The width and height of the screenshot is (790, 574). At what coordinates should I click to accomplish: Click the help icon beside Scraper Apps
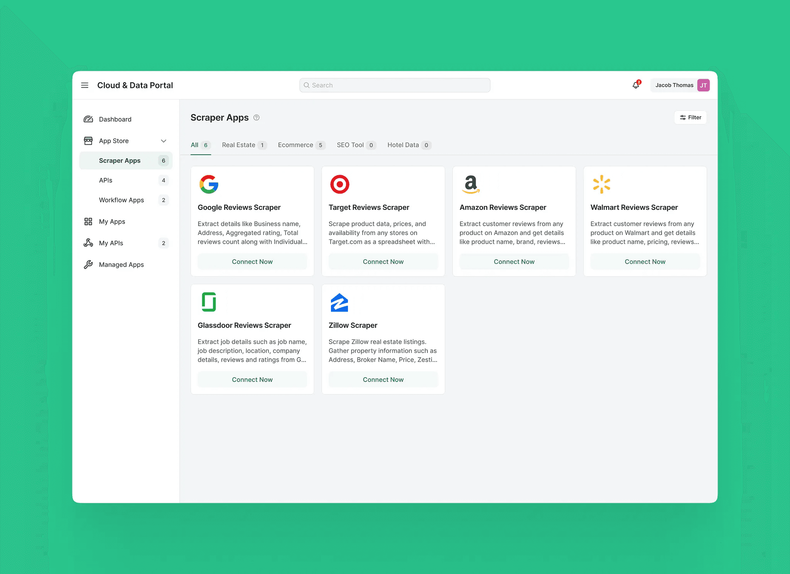(257, 118)
